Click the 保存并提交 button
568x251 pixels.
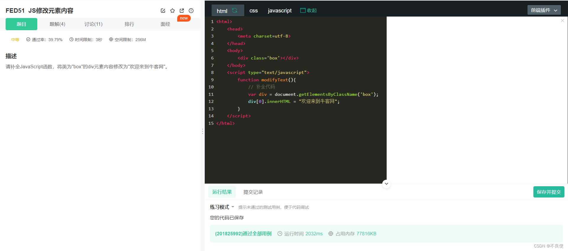tap(549, 192)
